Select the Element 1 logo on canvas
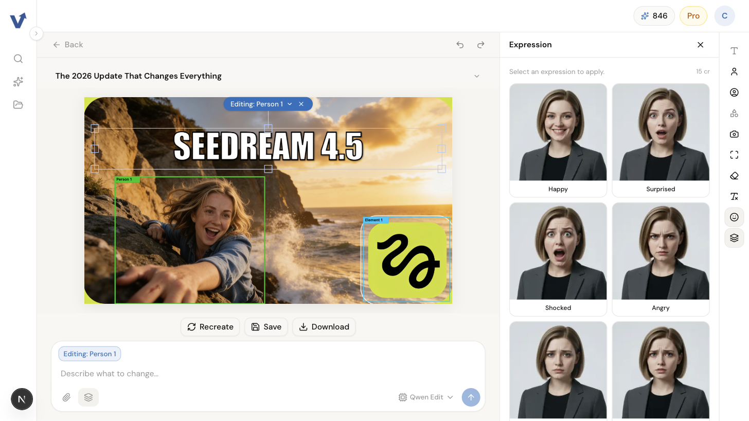The image size is (749, 421). (407, 260)
